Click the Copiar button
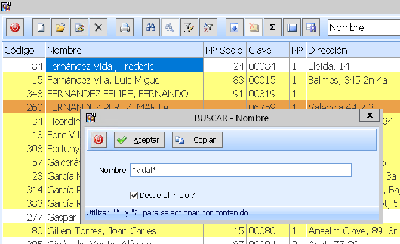This screenshot has height=244, width=400. [197, 140]
